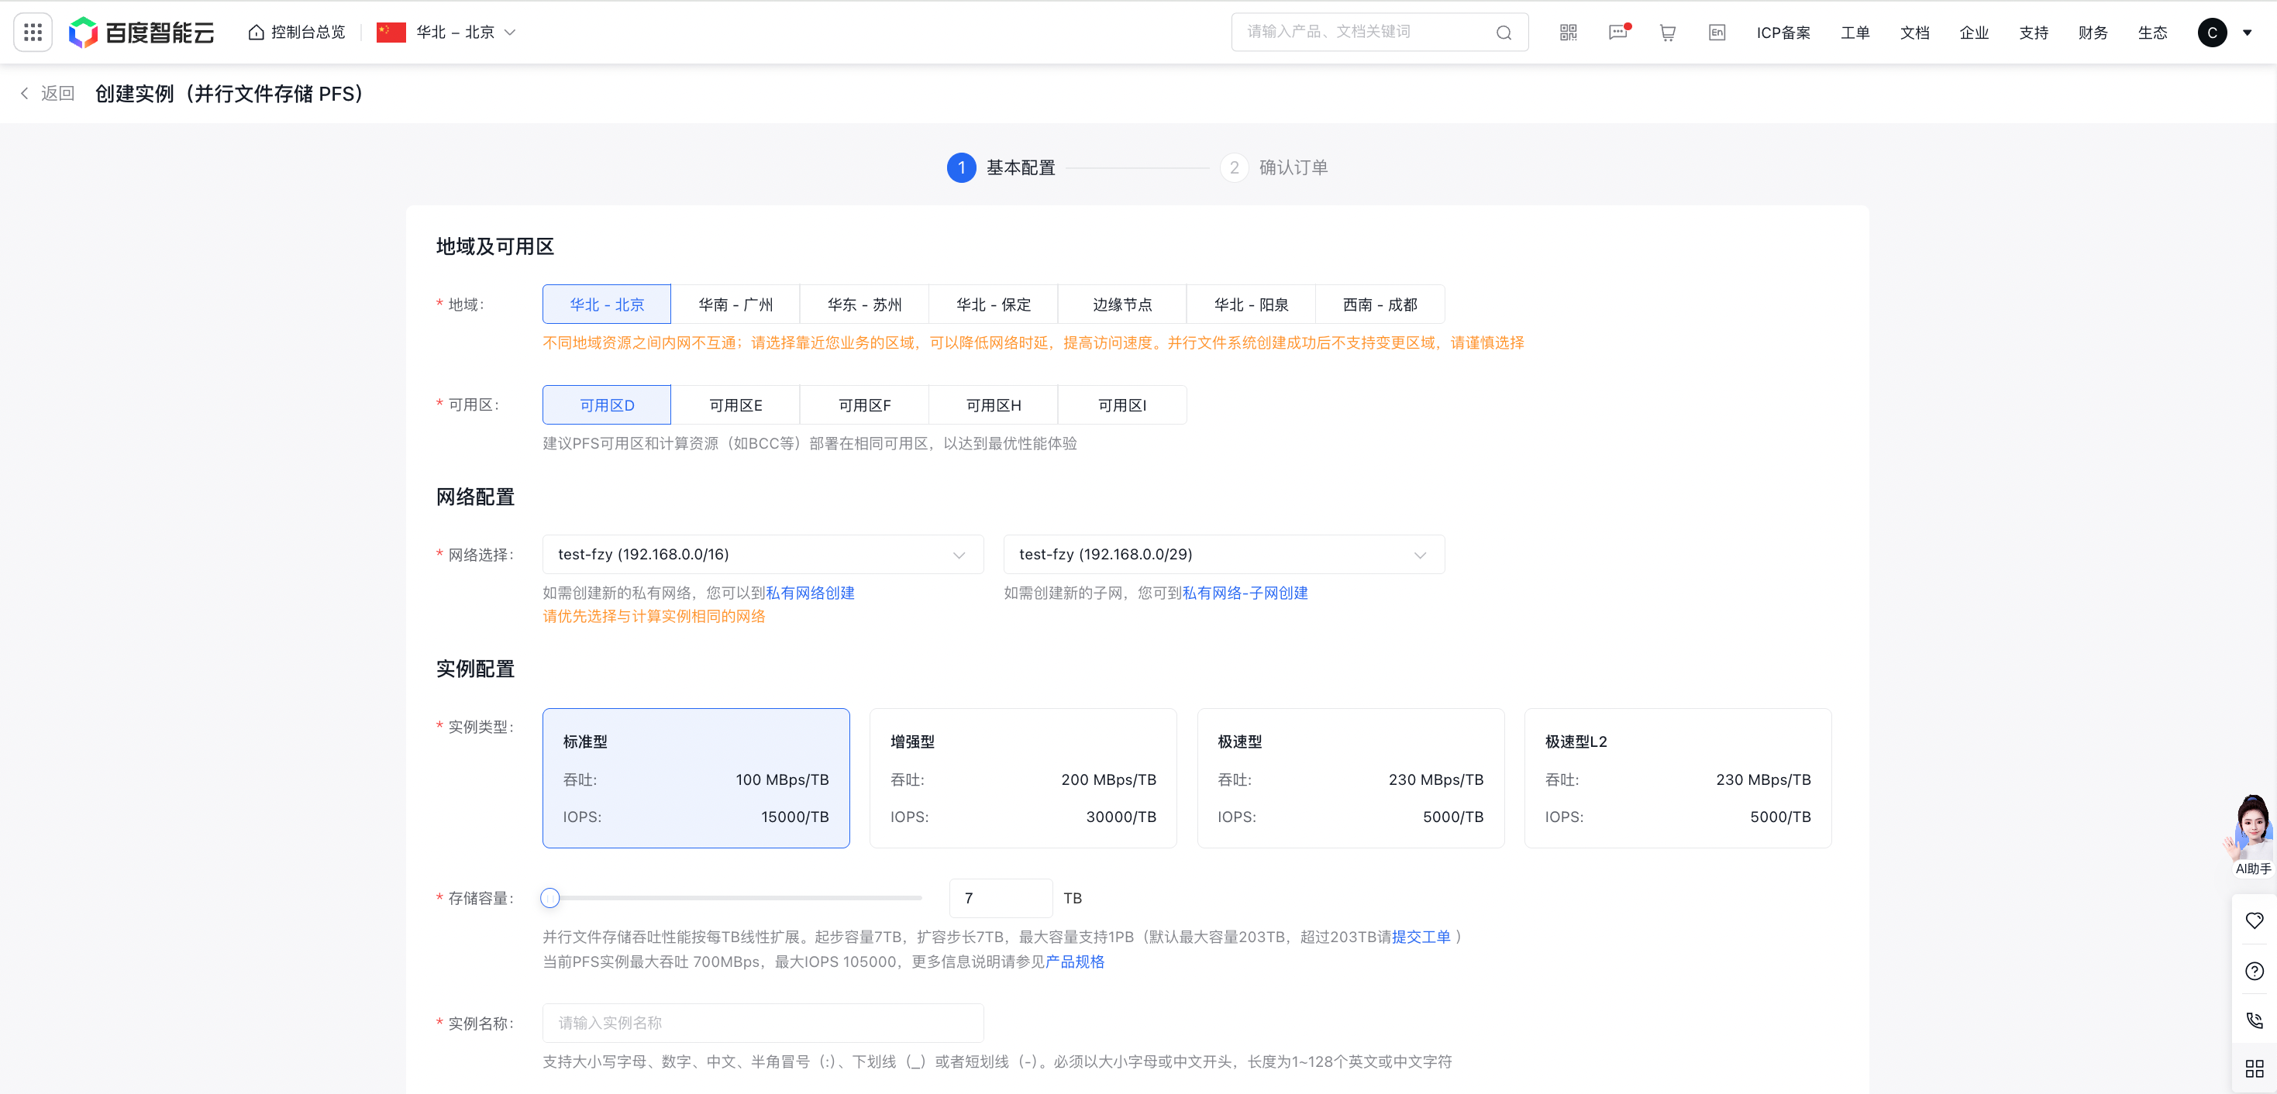Click the search magnifier icon

1504,33
